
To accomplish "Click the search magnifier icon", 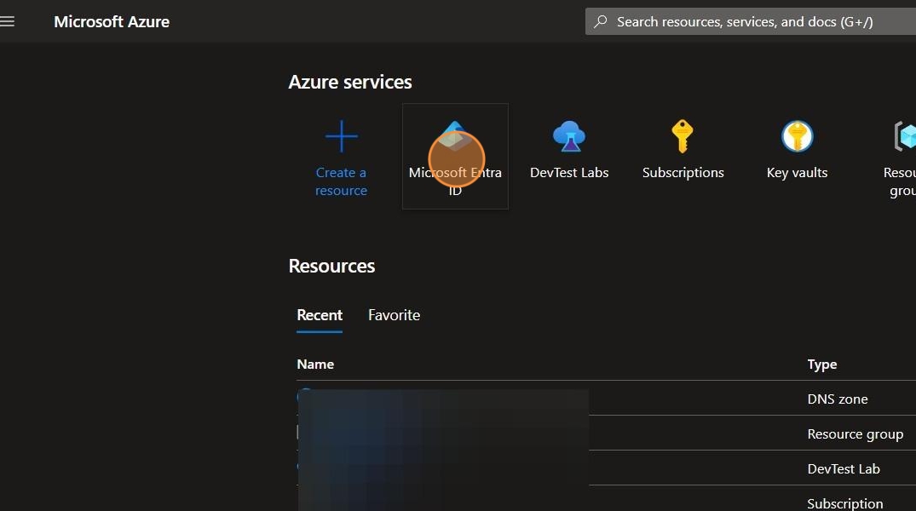I will coord(600,21).
